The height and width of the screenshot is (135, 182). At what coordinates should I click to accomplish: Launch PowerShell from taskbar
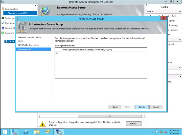[26, 132]
